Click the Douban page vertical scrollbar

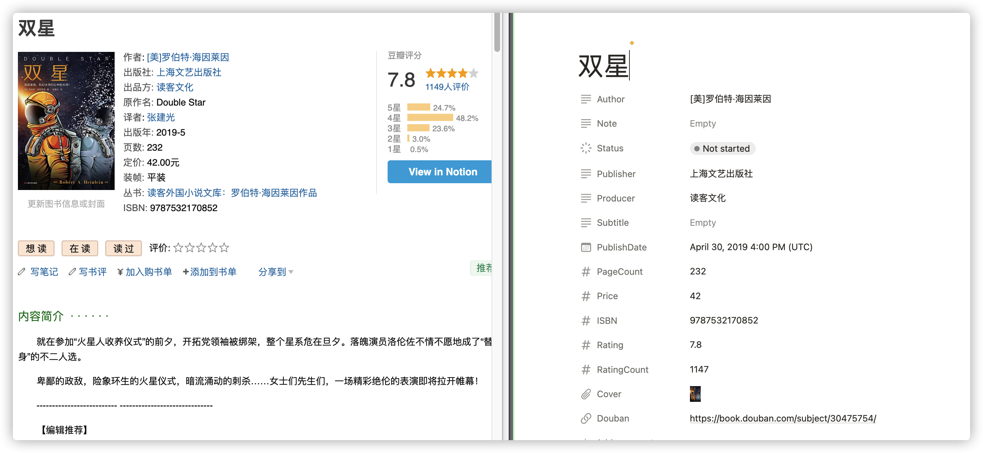click(x=497, y=33)
